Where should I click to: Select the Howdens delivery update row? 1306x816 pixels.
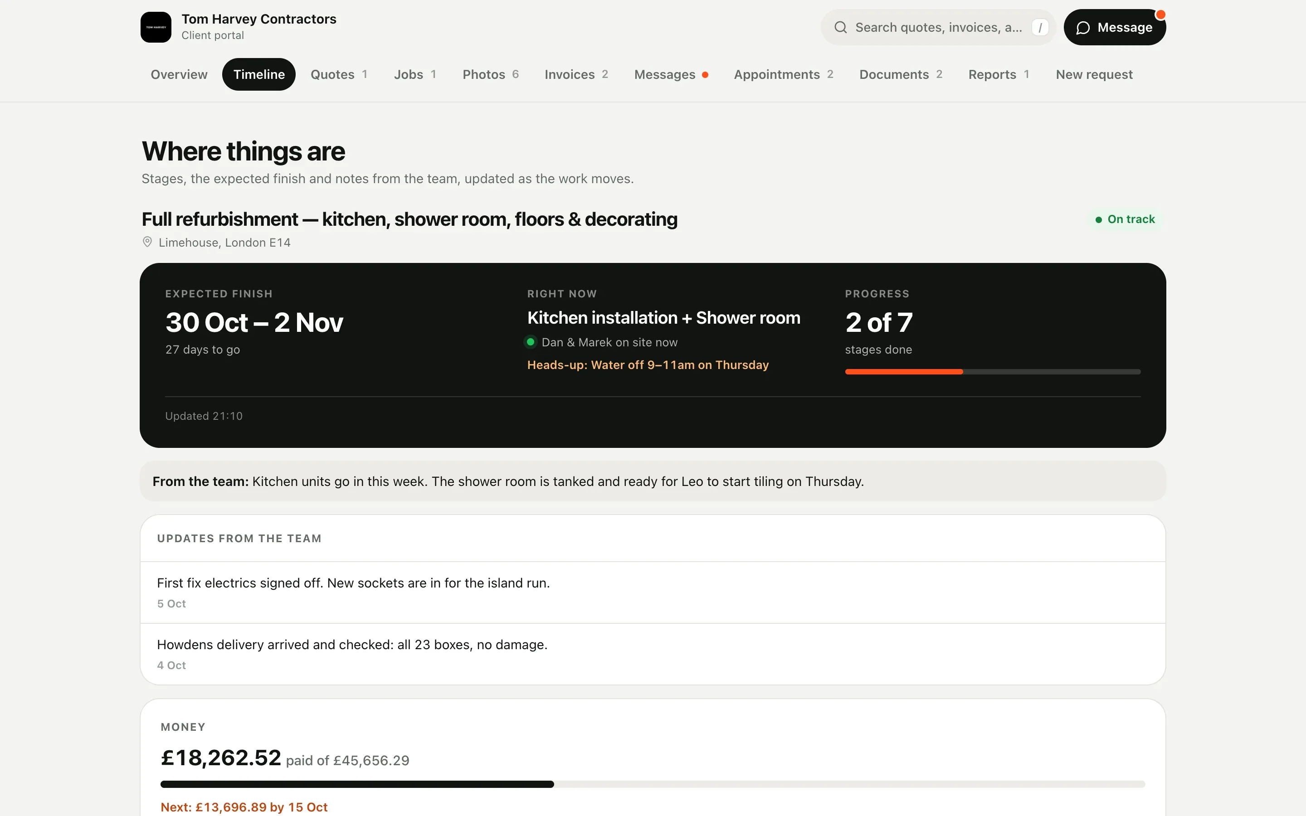point(653,654)
